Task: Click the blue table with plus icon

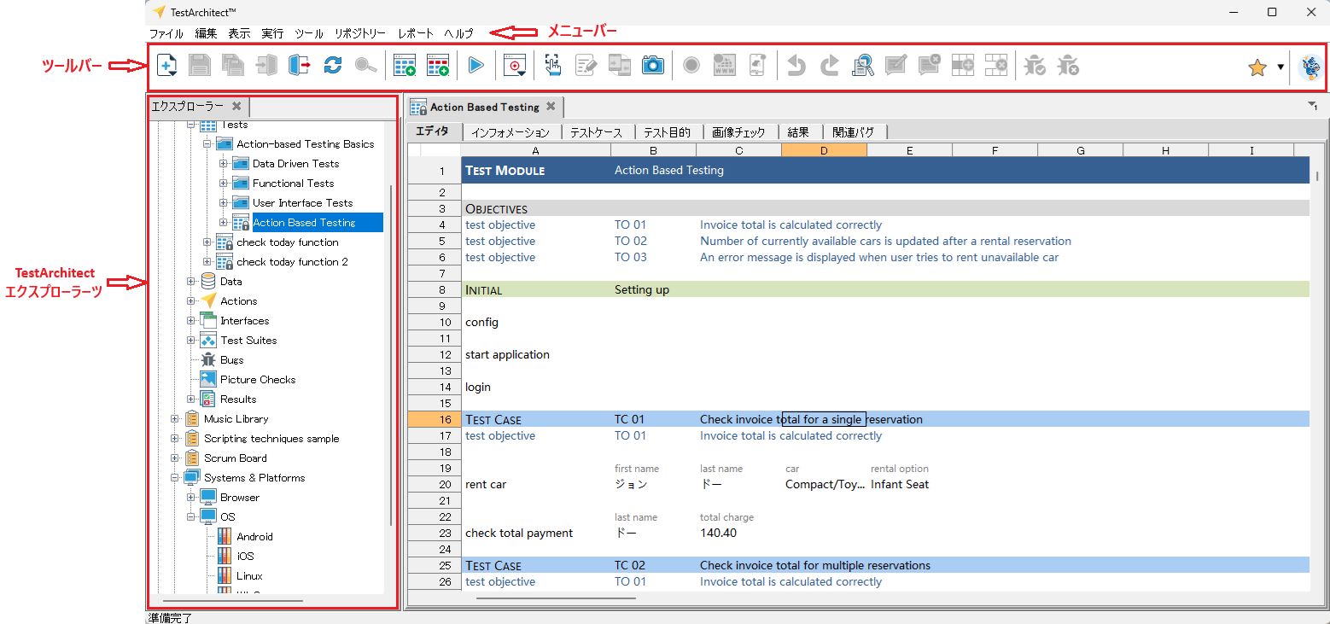Action: [x=405, y=66]
